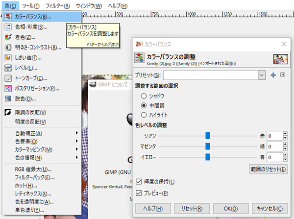Click the Brightness-Contrast (明るさ-コントラスト) icon
The width and height of the screenshot is (294, 219).
click(8, 47)
